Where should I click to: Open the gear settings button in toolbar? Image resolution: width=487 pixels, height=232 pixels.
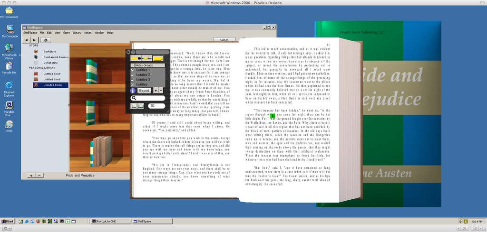(46, 40)
